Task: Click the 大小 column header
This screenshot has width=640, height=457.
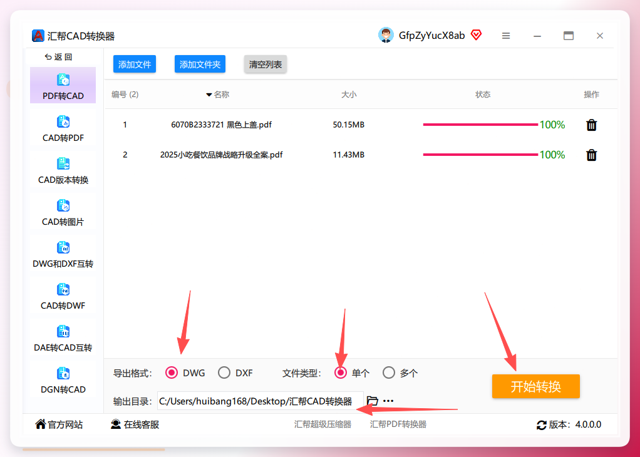Action: click(349, 95)
